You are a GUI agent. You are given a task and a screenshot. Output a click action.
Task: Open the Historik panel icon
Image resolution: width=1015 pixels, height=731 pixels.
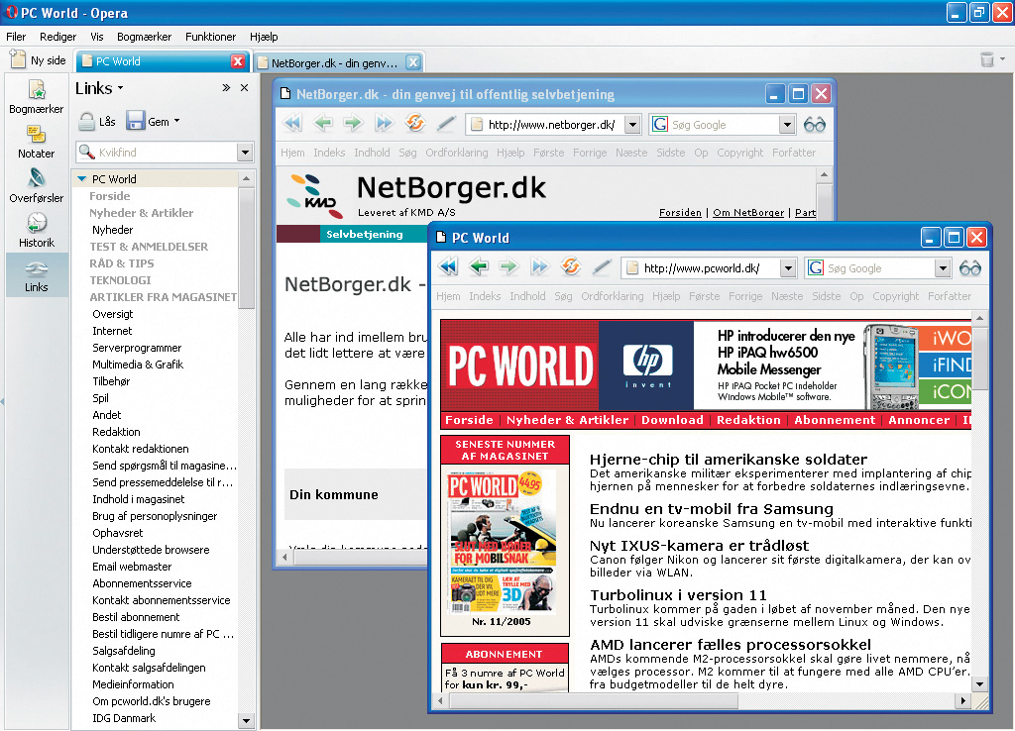(37, 228)
